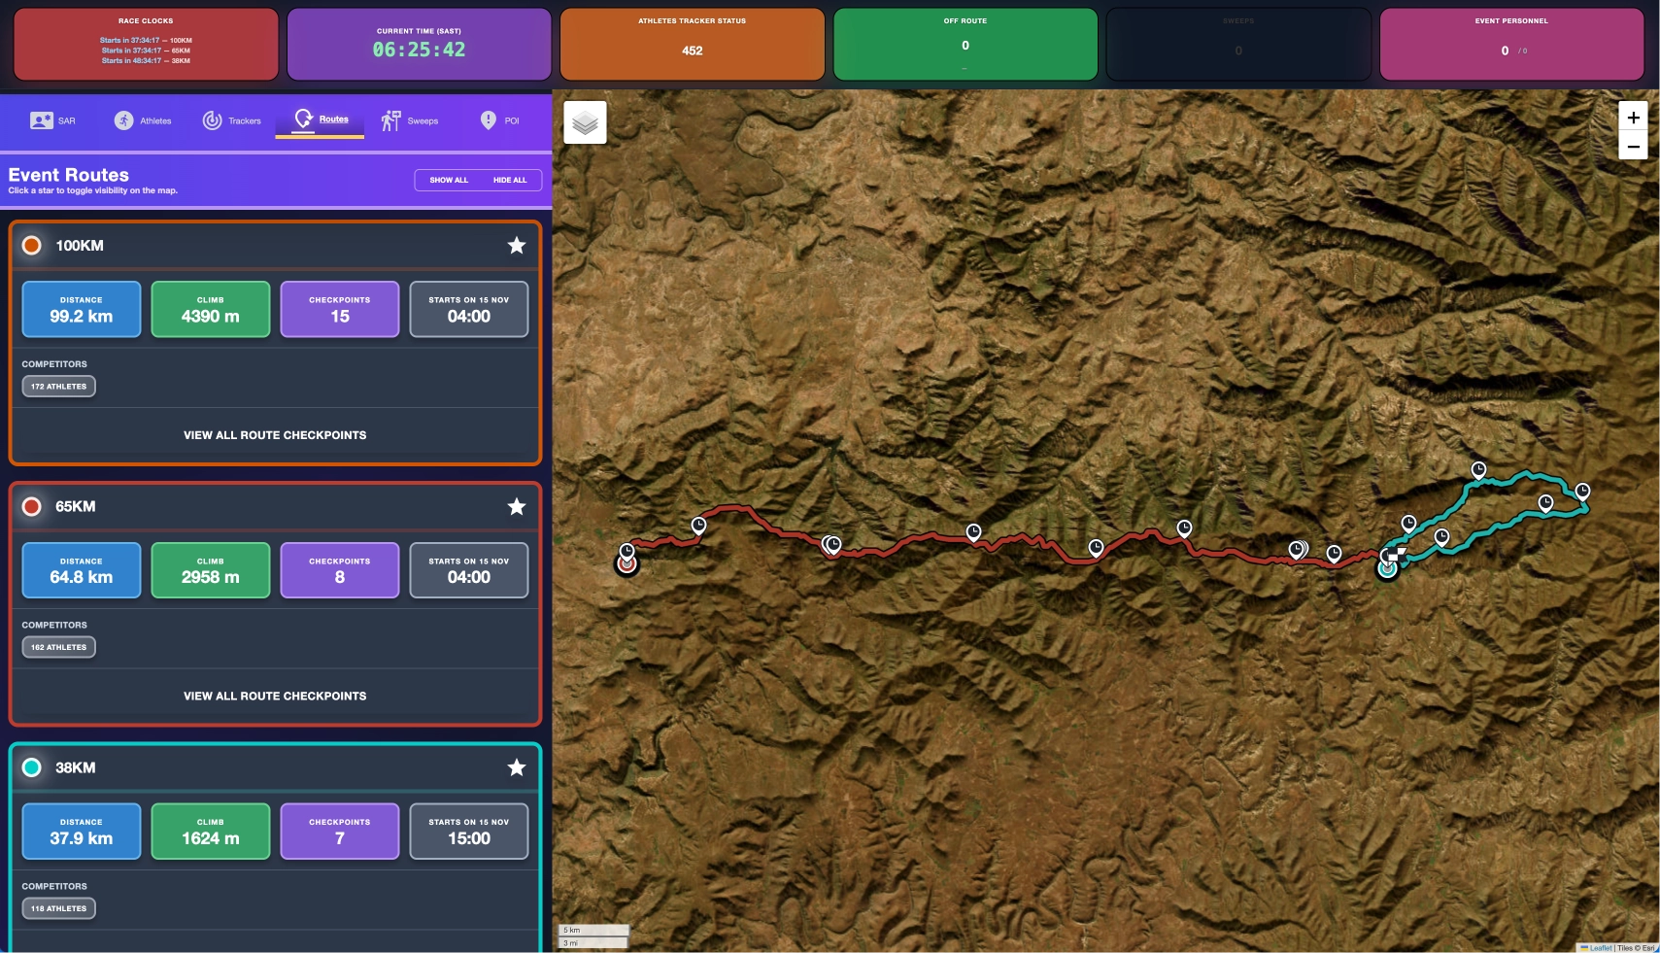The height and width of the screenshot is (953, 1660).
Task: Expand 100KM View All Route Checkpoints
Action: point(275,435)
